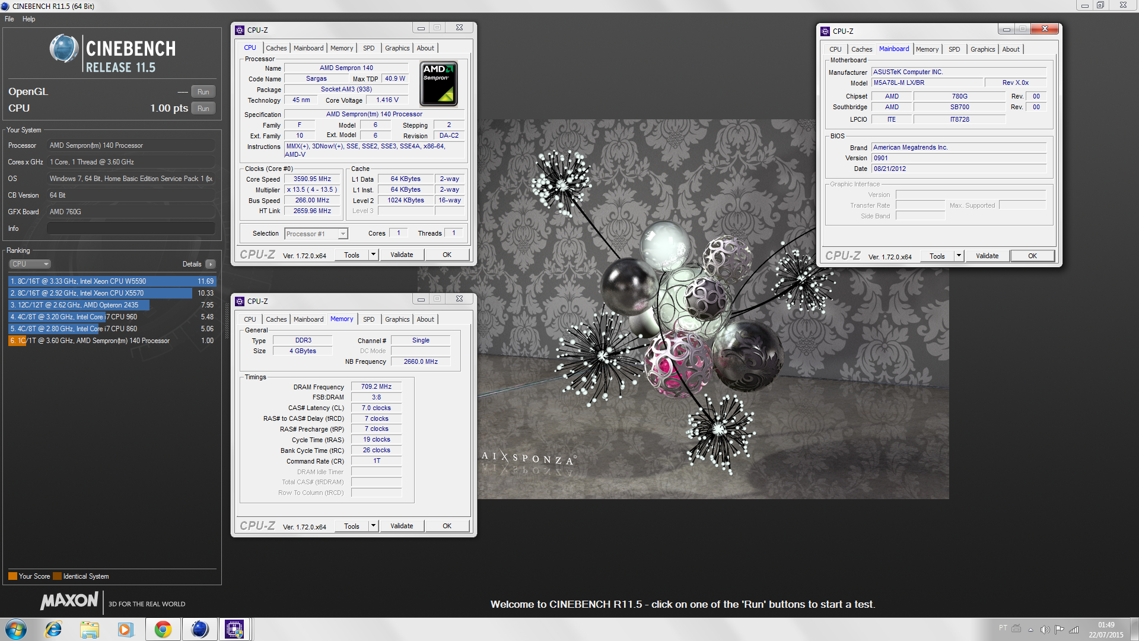Click the DRAM Frequency value 709.2 MHz
The height and width of the screenshot is (641, 1139).
376,387
